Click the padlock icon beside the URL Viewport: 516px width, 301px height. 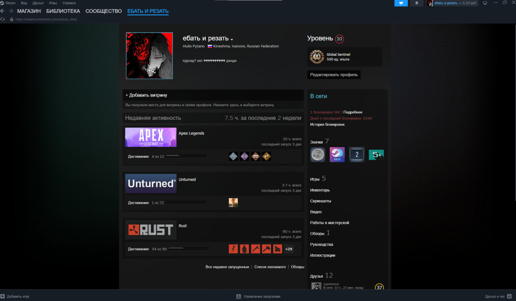click(x=11, y=19)
